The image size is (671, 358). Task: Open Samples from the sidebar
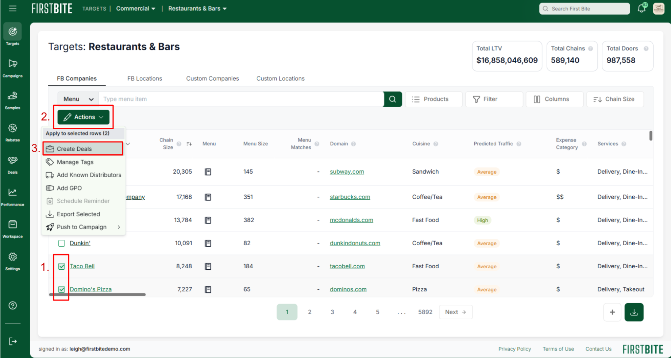coord(12,100)
